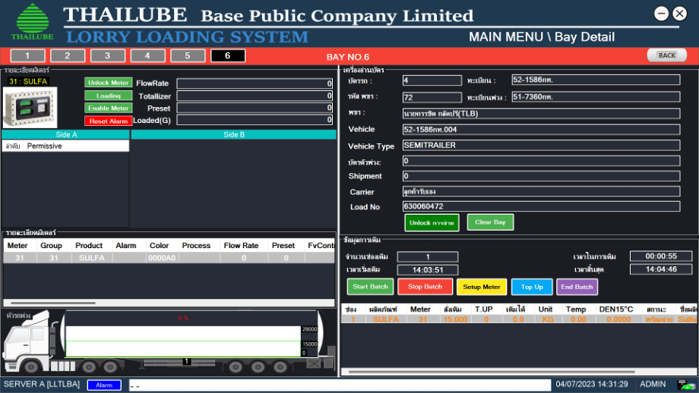Click the red Reset Alarm button

pos(109,121)
